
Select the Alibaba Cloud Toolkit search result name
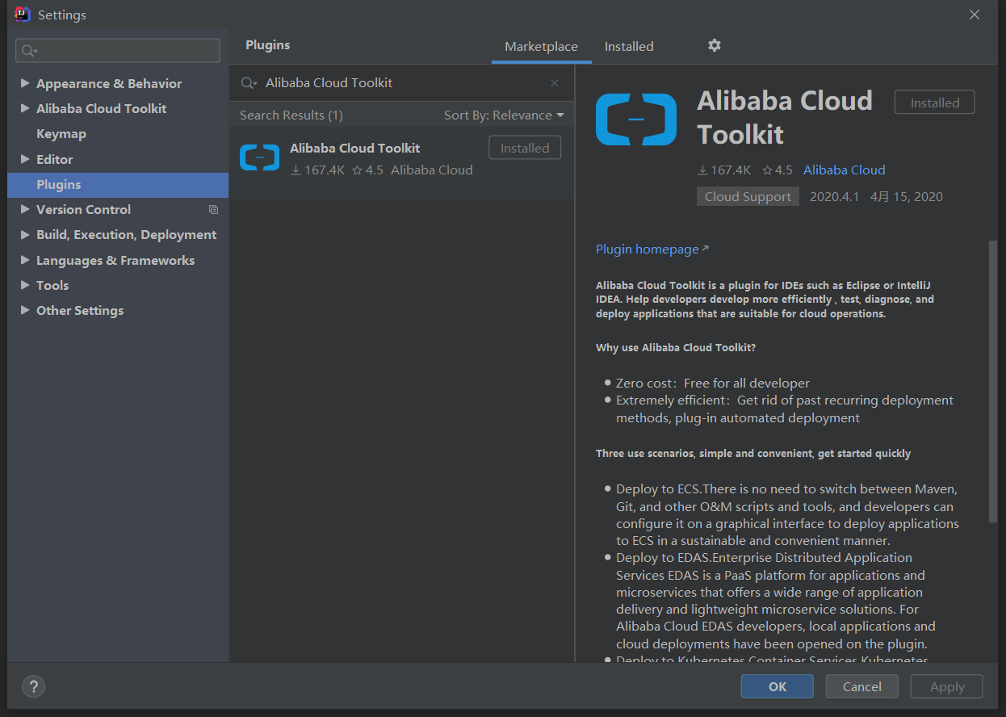pos(355,148)
